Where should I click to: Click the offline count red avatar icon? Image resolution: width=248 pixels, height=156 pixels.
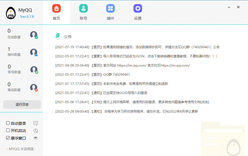(34, 88)
